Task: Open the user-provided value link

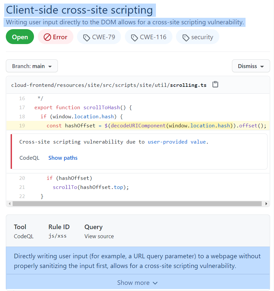Action: tap(177, 142)
